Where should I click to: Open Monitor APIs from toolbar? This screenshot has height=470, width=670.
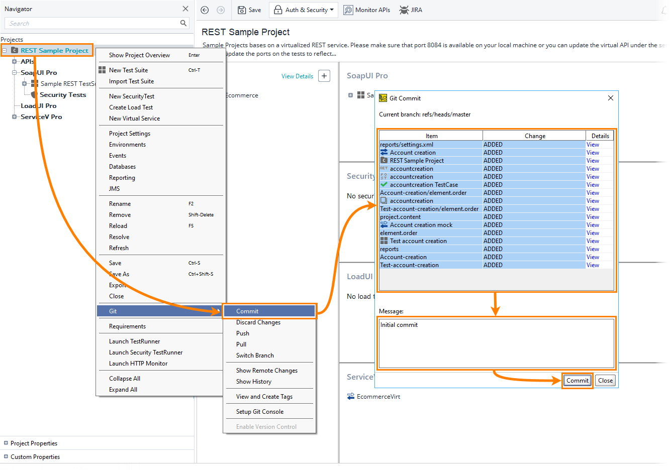[x=367, y=10]
